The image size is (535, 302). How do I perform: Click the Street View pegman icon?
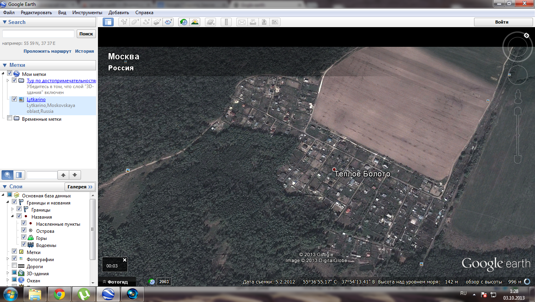[518, 96]
